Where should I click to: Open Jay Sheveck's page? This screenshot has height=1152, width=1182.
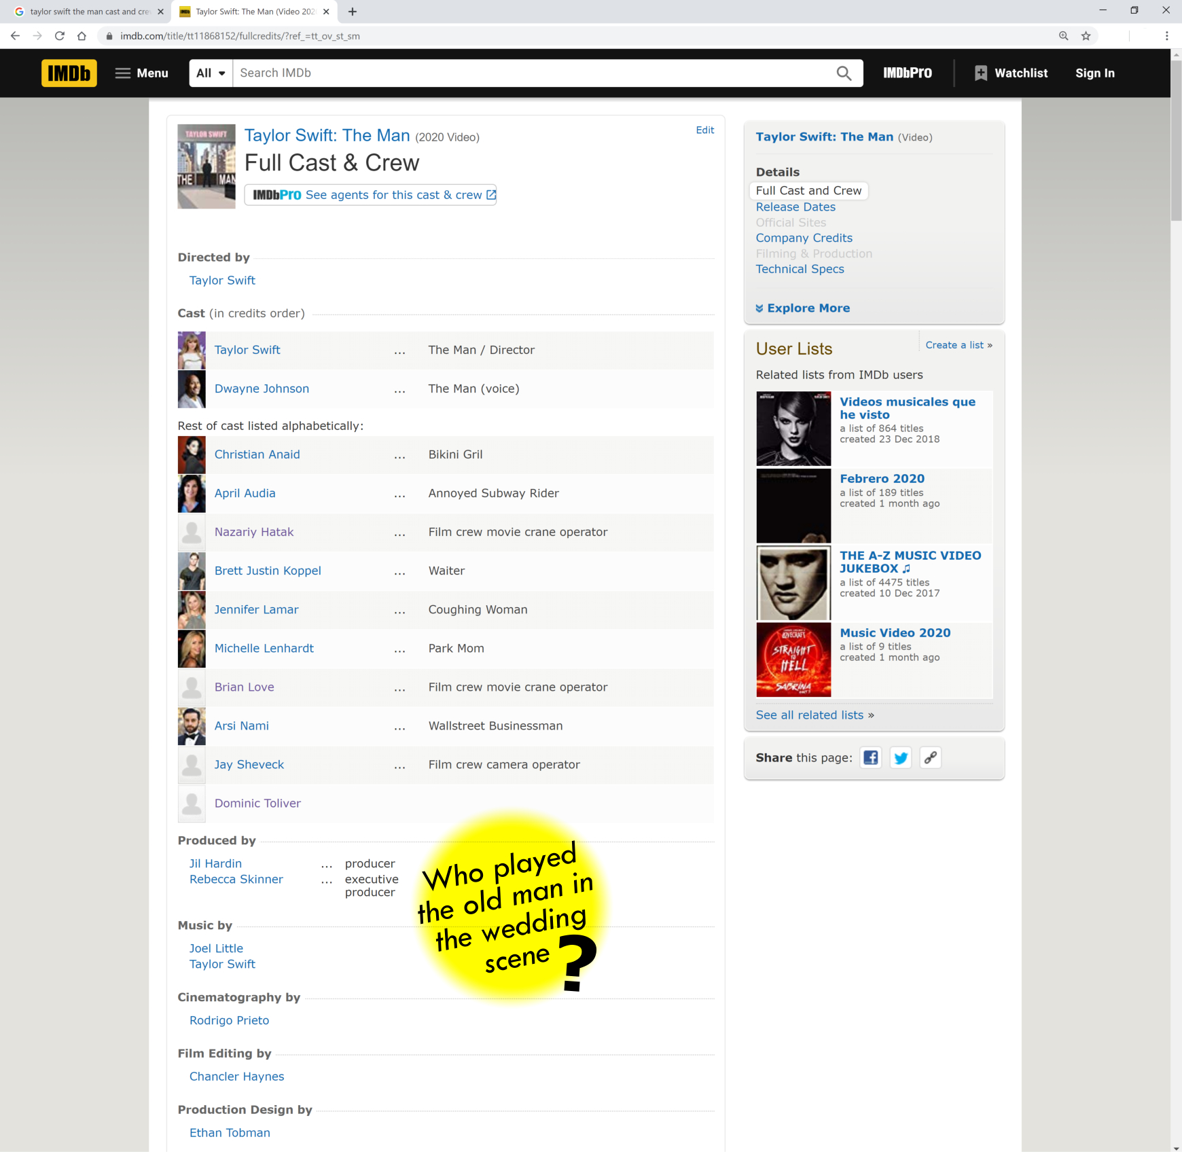pyautogui.click(x=249, y=764)
